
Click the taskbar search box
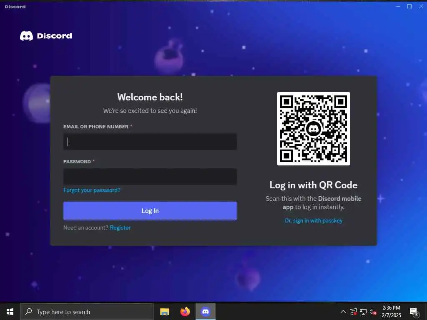pyautogui.click(x=87, y=312)
